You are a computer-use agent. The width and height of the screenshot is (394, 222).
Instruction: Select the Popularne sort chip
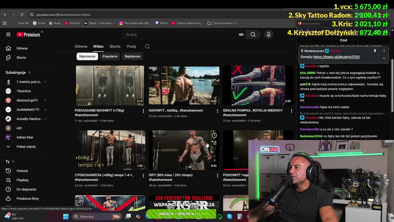pos(110,56)
